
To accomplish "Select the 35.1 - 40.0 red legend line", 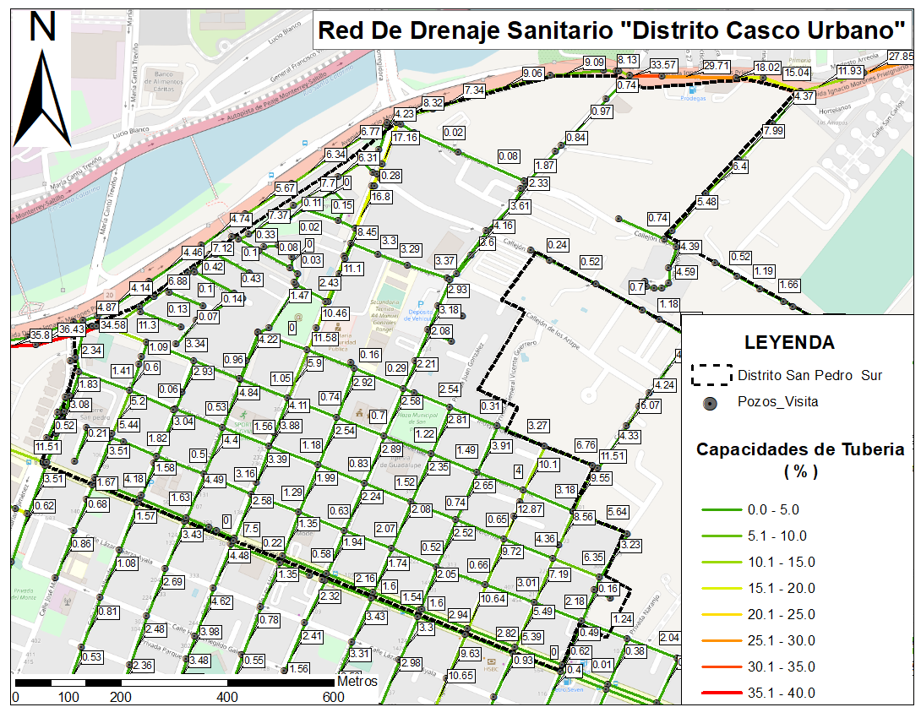I will coord(722,694).
